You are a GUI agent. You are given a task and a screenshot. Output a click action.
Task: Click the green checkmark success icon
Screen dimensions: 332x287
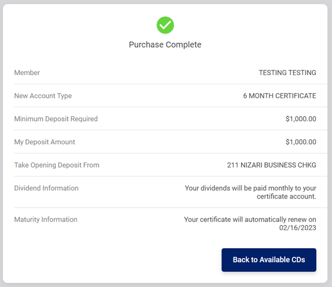tap(165, 24)
